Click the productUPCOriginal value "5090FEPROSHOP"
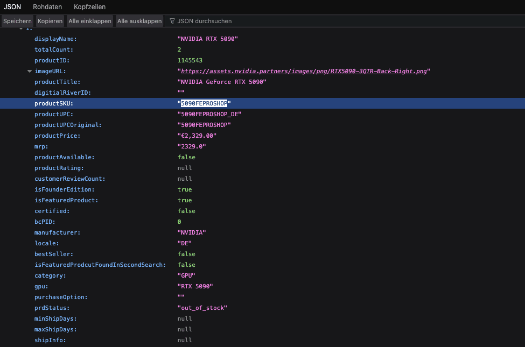Image resolution: width=525 pixels, height=347 pixels. [x=204, y=125]
